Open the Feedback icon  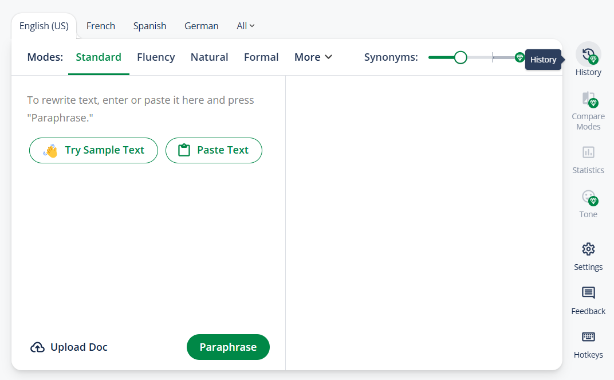click(x=588, y=293)
